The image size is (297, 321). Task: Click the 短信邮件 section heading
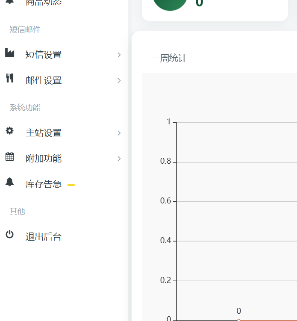coord(25,29)
